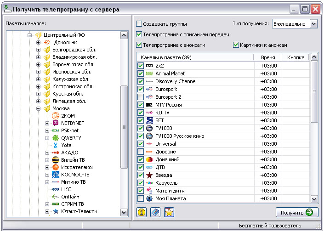
Task: Click the ОнЛайм provider icon
Action: click(x=55, y=197)
